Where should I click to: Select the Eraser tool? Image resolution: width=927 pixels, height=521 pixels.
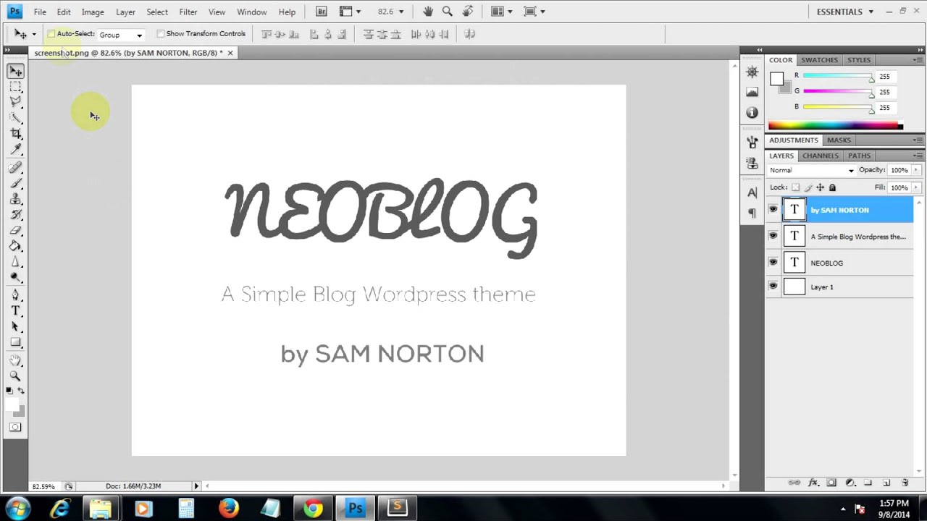15,231
